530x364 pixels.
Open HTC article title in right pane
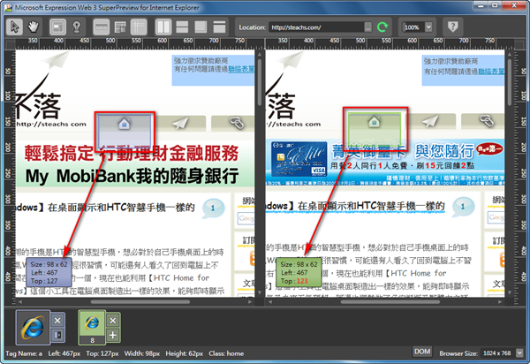(x=355, y=206)
